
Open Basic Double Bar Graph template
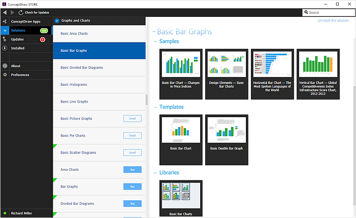(226, 140)
